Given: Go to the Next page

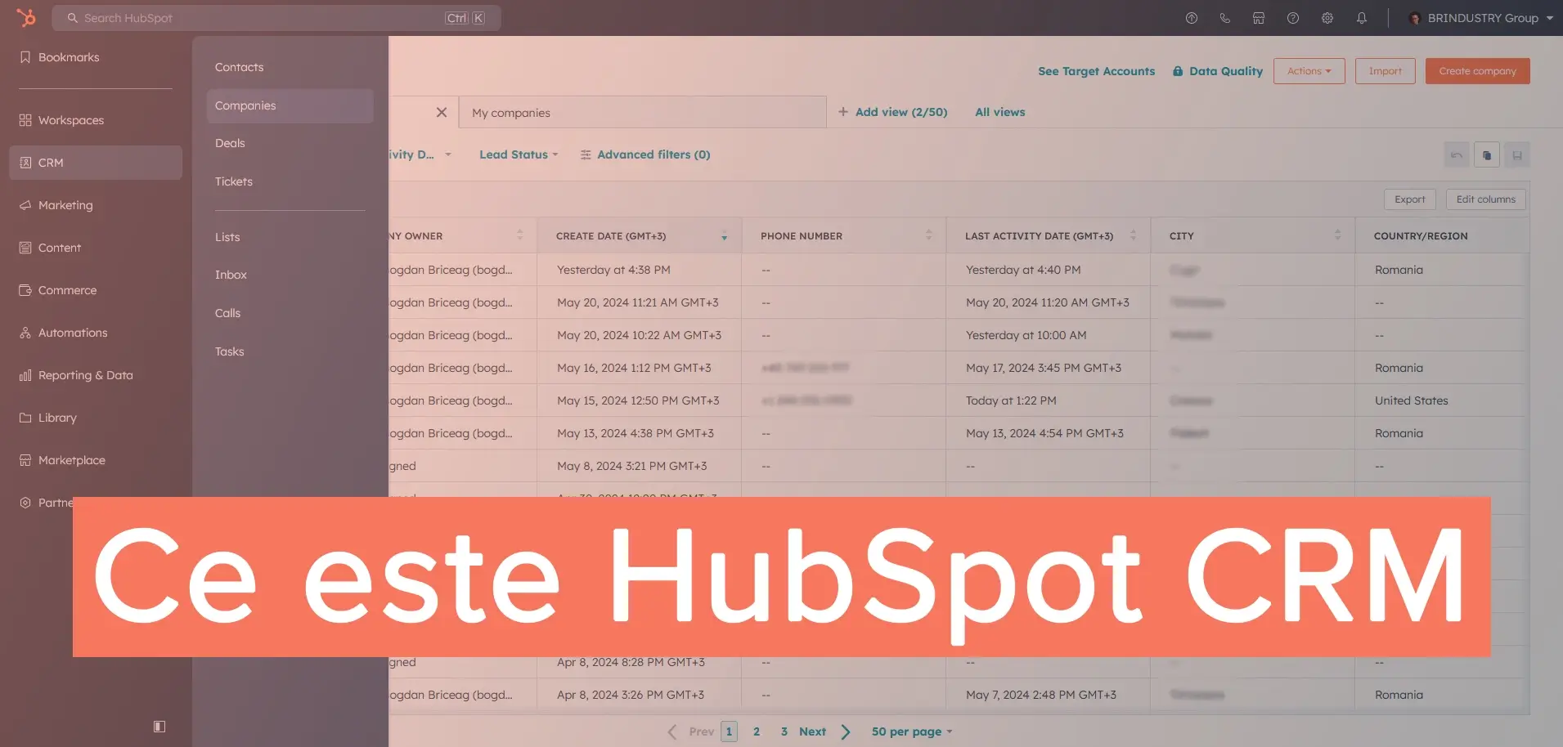Looking at the screenshot, I should coord(824,731).
